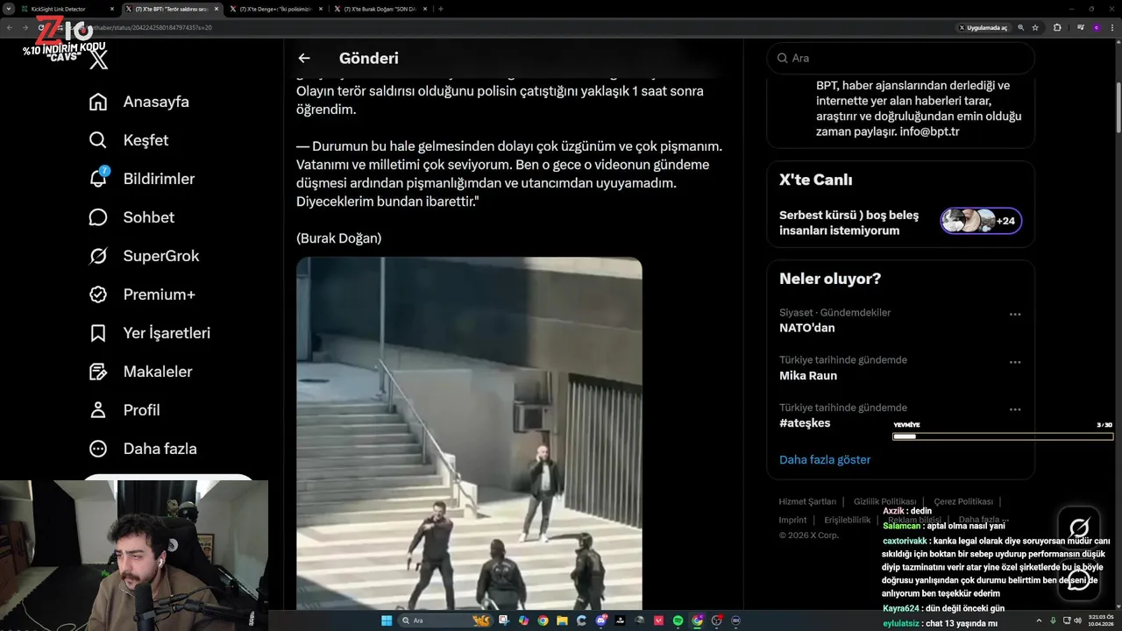Open Windows Start button

(386, 620)
